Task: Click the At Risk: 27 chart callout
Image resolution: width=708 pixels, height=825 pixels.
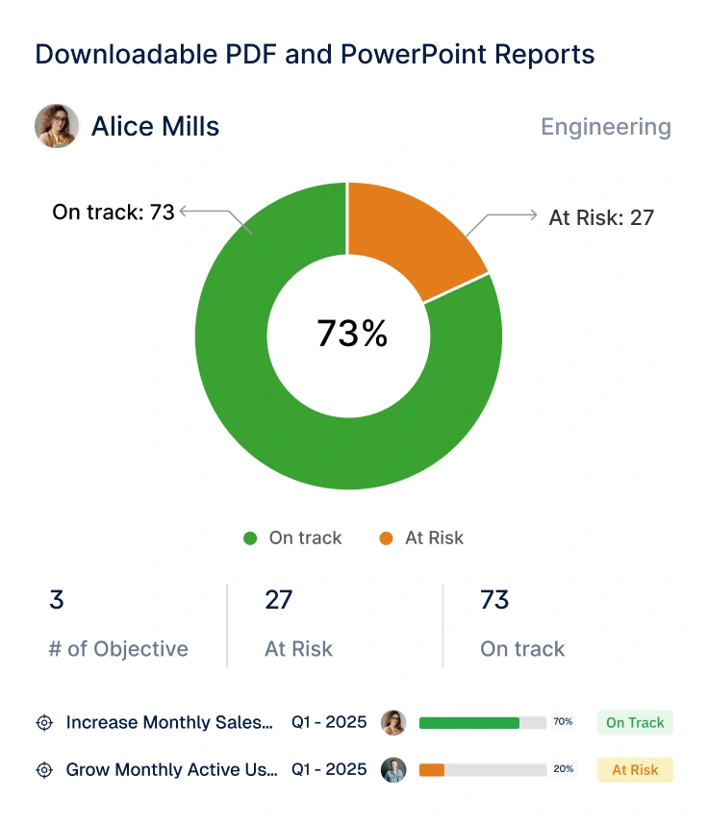Action: pyautogui.click(x=599, y=217)
